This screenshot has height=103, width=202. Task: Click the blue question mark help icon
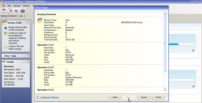(x=16, y=11)
